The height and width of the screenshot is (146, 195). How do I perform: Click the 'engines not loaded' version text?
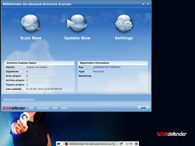click(x=37, y=67)
